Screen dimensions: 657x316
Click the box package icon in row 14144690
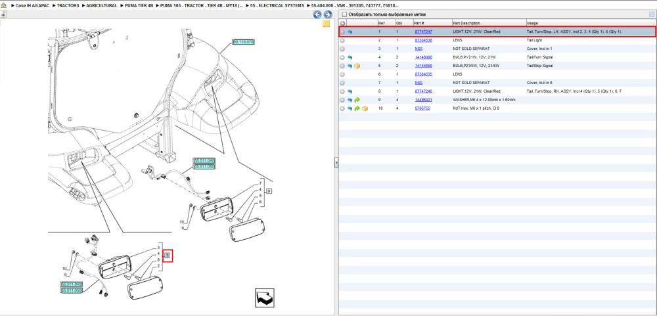click(x=357, y=66)
